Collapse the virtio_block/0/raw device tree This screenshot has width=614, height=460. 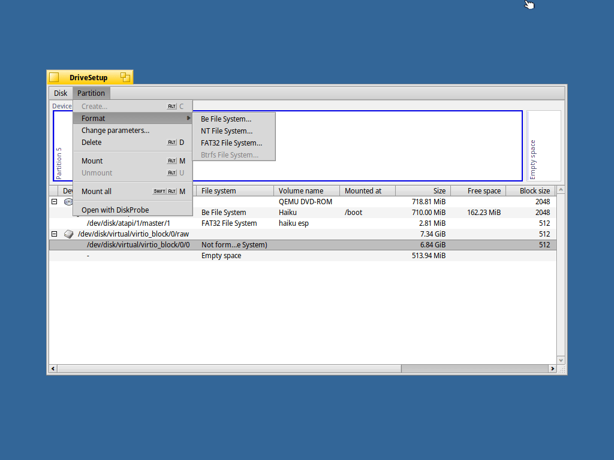[55, 234]
